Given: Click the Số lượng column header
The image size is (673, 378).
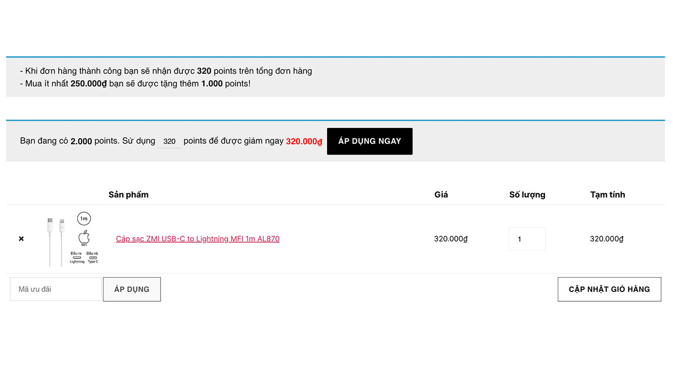Looking at the screenshot, I should (x=527, y=194).
